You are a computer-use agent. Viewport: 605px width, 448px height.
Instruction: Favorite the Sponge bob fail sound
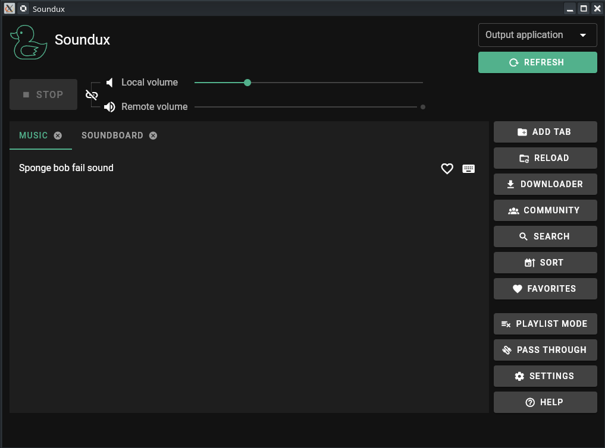[x=447, y=168]
